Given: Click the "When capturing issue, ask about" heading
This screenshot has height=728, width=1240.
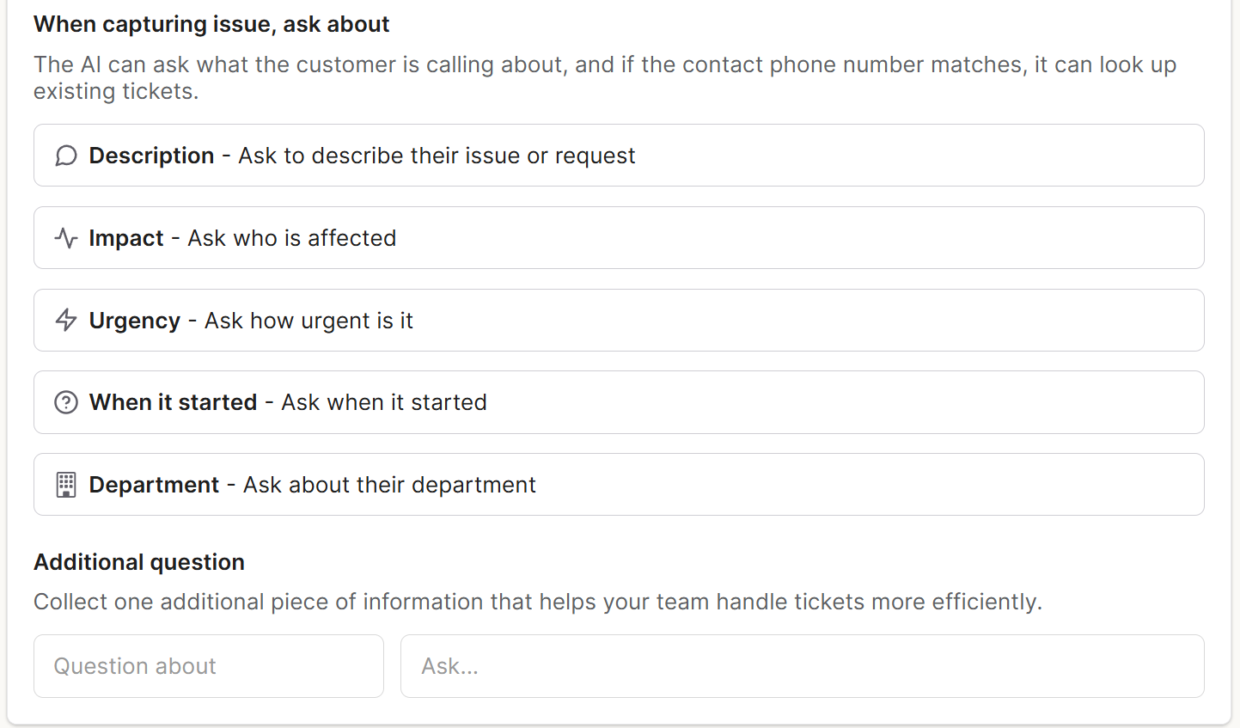Looking at the screenshot, I should (211, 24).
